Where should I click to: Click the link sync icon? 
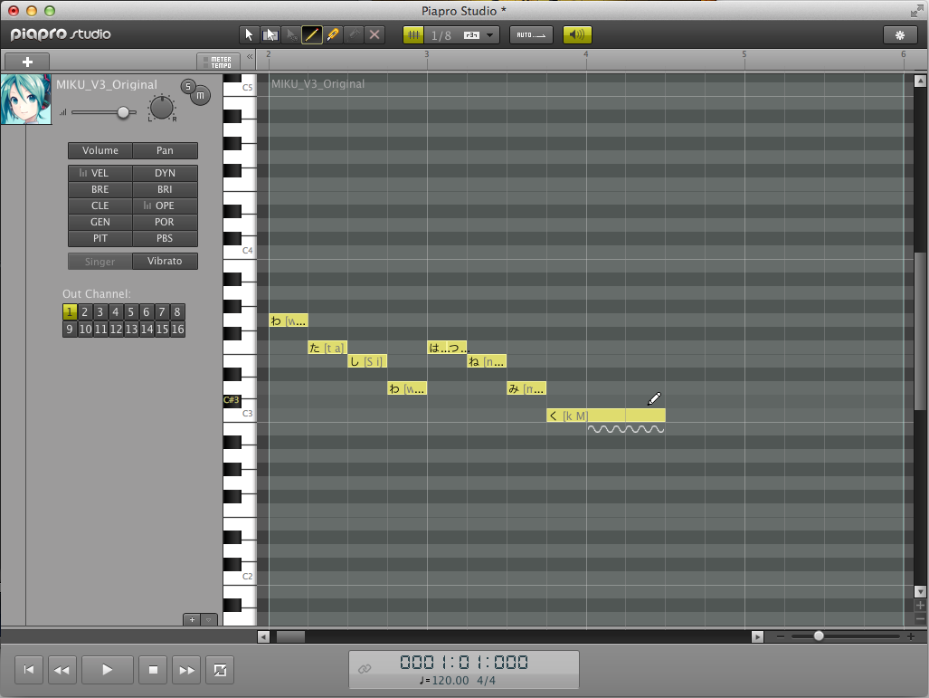point(365,669)
